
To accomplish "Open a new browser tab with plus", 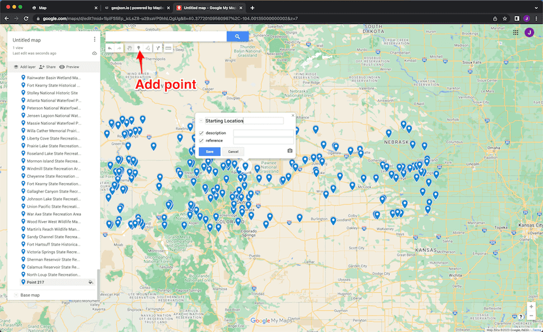I will pyautogui.click(x=252, y=8).
